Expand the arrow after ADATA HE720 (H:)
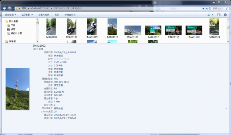 pyautogui.click(x=51, y=9)
